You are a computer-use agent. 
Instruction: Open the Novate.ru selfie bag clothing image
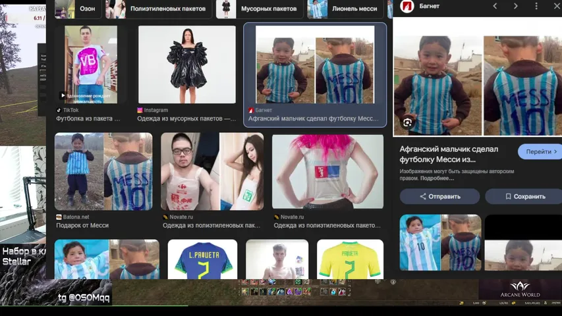point(212,171)
